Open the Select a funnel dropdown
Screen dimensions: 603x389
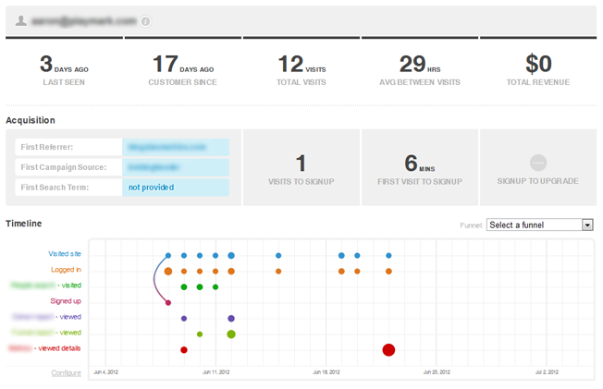(x=539, y=225)
